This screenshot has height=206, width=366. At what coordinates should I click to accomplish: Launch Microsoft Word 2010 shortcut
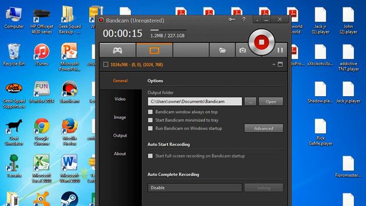click(x=70, y=169)
